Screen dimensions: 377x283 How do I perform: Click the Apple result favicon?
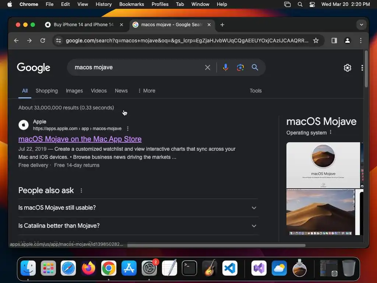point(24,125)
